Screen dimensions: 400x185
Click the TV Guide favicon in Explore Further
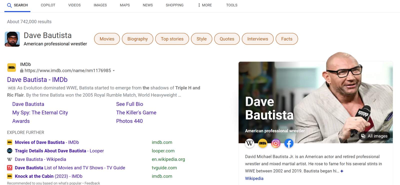pos(9,168)
